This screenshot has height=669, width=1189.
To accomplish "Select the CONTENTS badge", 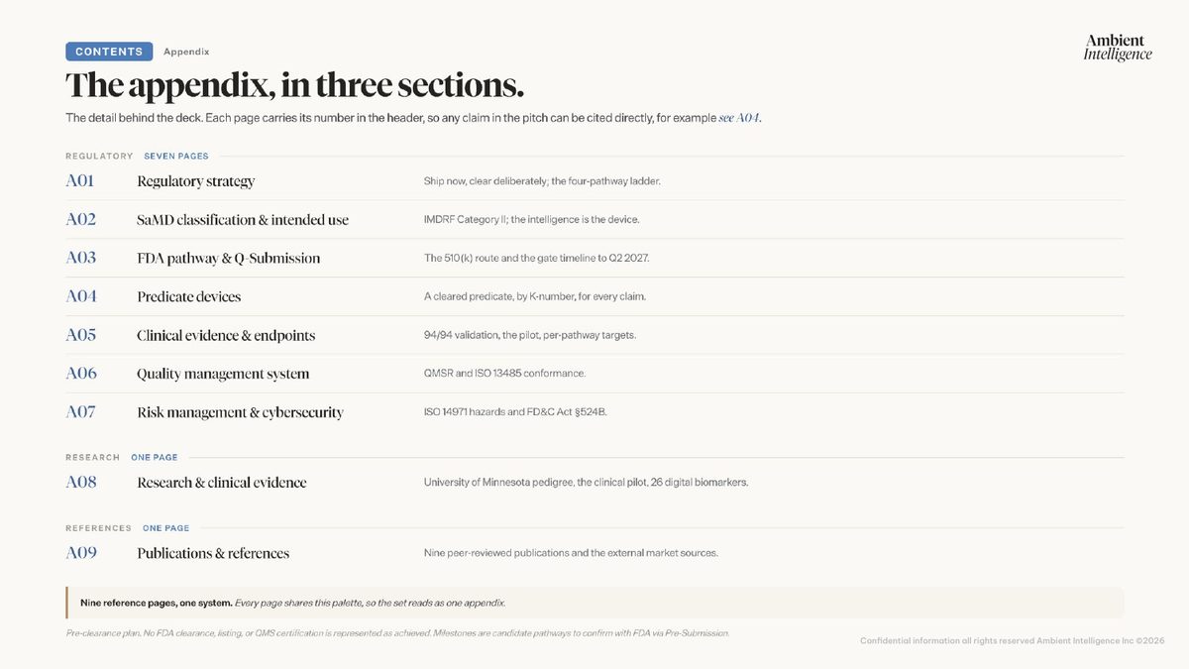I will pos(109,52).
